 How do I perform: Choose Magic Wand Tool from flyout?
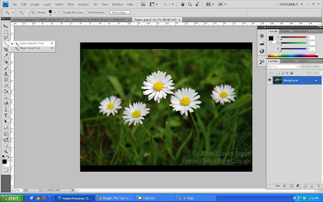[31, 48]
